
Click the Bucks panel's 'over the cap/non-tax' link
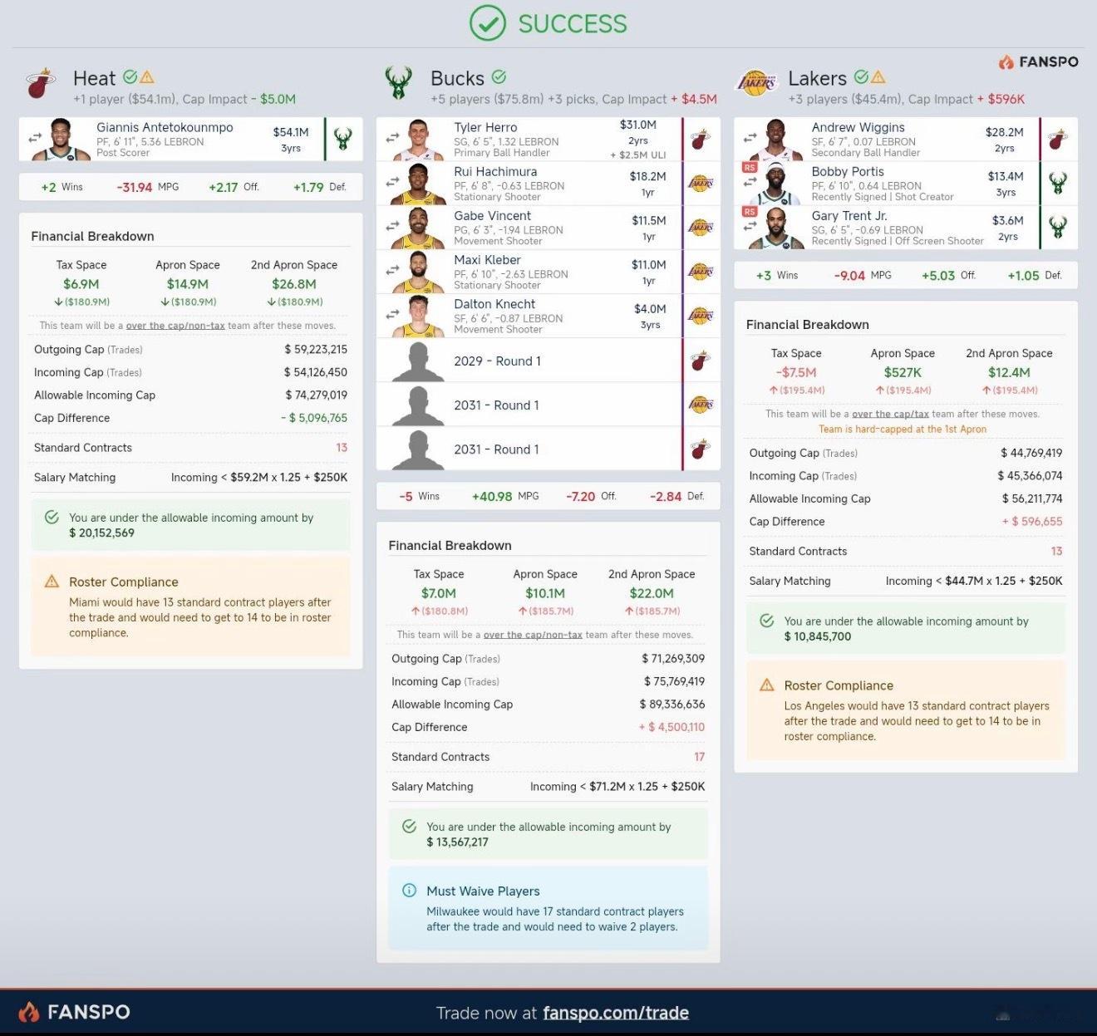coord(533,635)
